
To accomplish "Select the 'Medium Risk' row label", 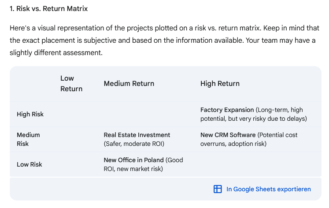I will pyautogui.click(x=28, y=139).
